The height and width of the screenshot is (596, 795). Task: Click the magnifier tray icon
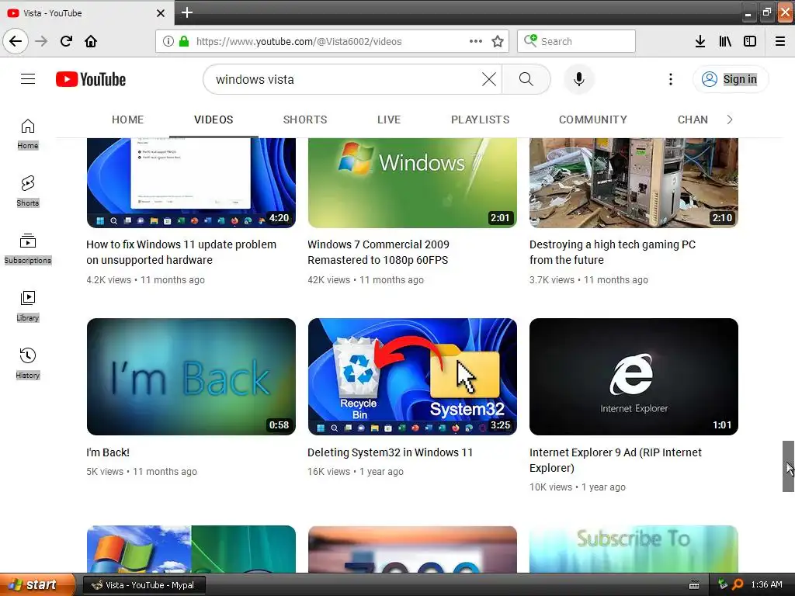(x=738, y=584)
